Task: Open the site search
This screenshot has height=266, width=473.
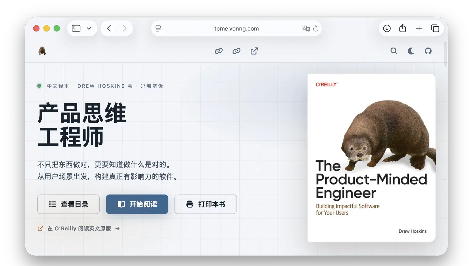Action: tap(394, 51)
